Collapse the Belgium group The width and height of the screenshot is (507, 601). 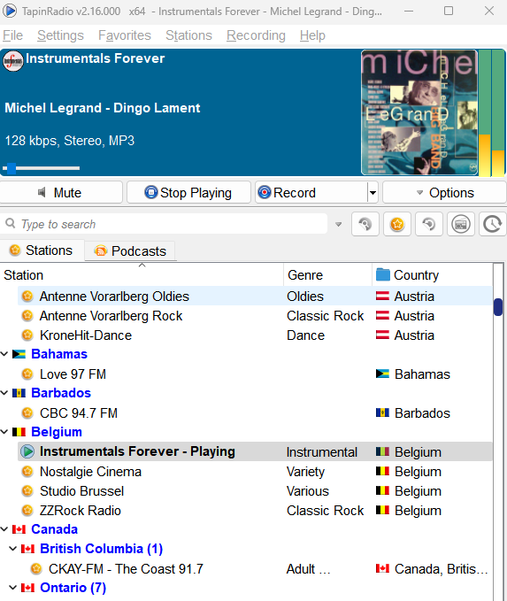tap(4, 432)
